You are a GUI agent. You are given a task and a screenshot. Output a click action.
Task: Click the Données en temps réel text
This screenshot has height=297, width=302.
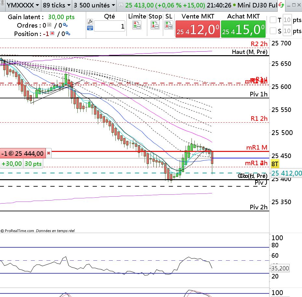(x=55, y=231)
